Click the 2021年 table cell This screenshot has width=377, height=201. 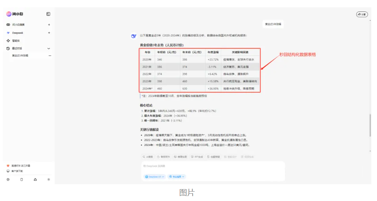(147, 67)
